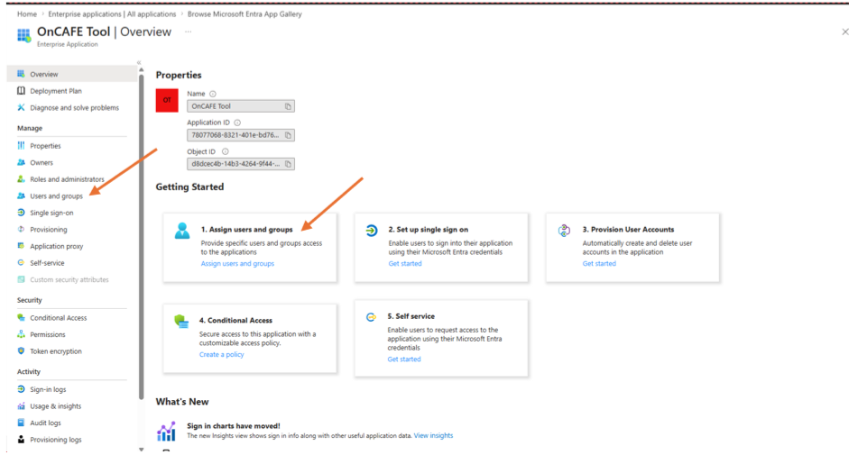
Task: Show info tooltip next to Object ID
Action: 226,152
